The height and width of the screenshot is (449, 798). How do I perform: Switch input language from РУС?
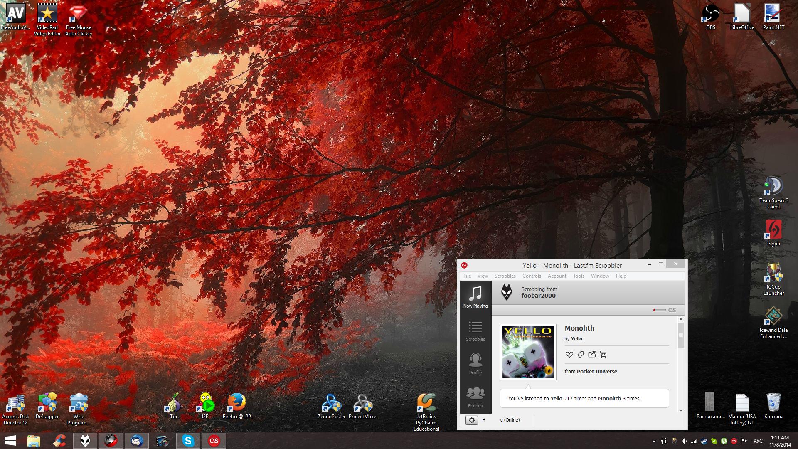point(758,441)
